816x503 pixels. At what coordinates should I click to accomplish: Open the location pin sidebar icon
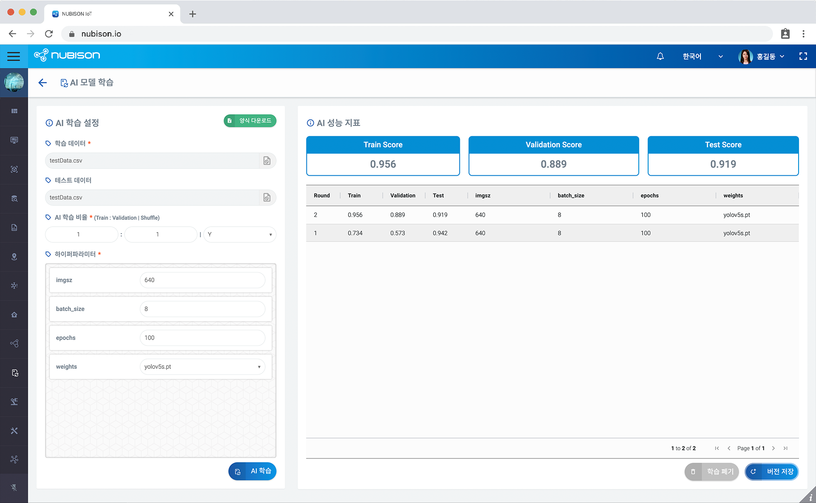click(14, 256)
